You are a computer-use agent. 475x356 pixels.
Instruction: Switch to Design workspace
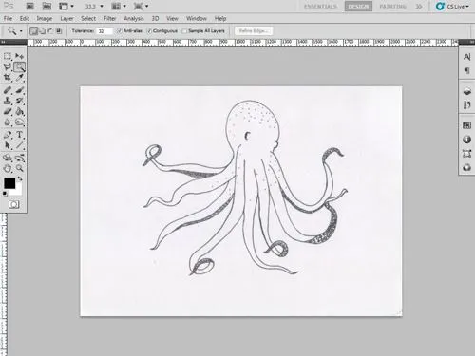[x=358, y=6]
